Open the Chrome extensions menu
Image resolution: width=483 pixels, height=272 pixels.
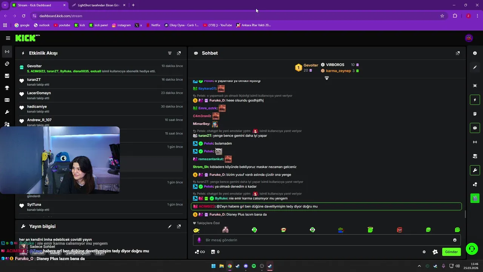[455, 16]
